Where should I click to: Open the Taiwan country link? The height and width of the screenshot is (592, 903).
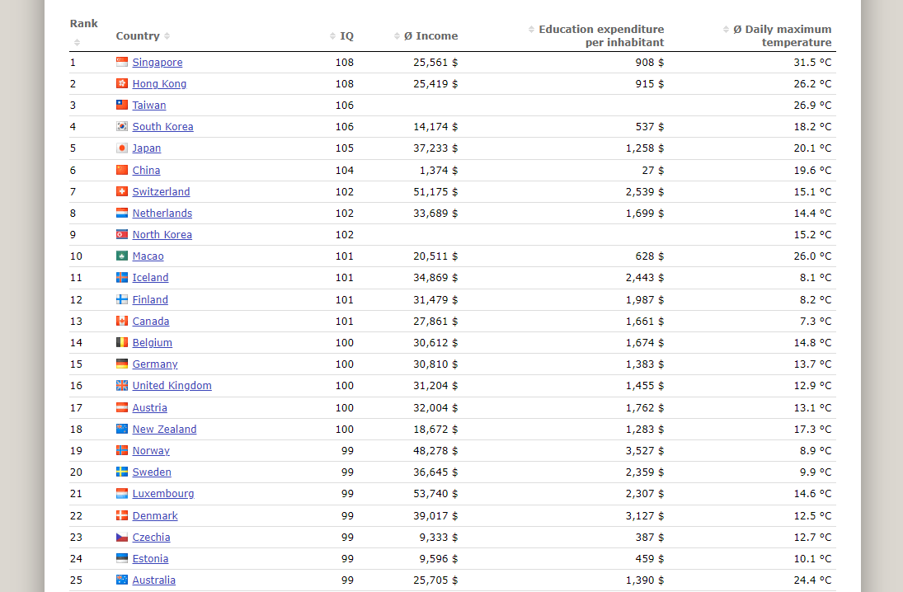pyautogui.click(x=149, y=105)
